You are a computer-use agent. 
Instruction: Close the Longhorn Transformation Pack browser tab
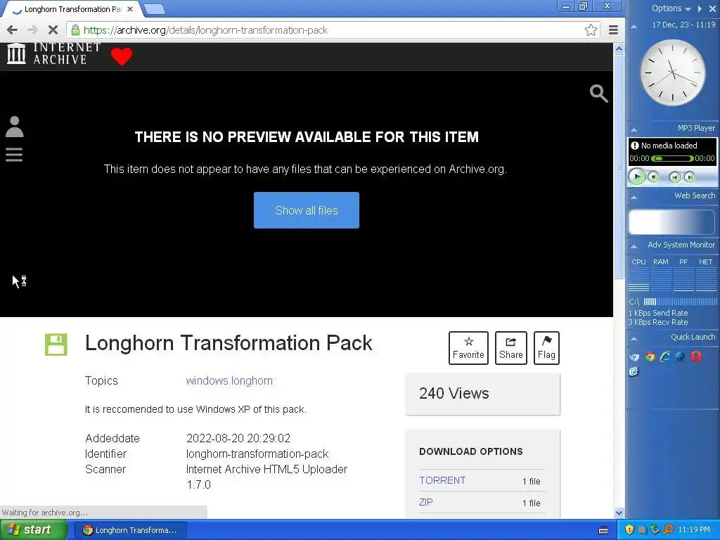[x=130, y=9]
